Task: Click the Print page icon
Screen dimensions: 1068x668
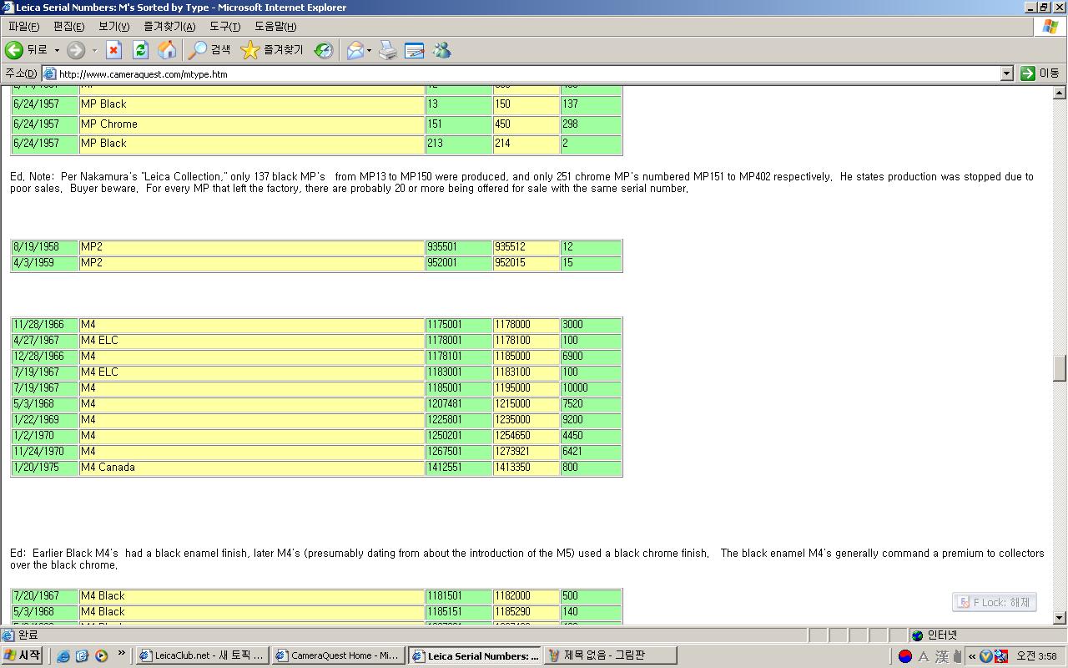Action: tap(388, 50)
